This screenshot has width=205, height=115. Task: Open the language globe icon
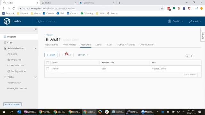click(169, 21)
